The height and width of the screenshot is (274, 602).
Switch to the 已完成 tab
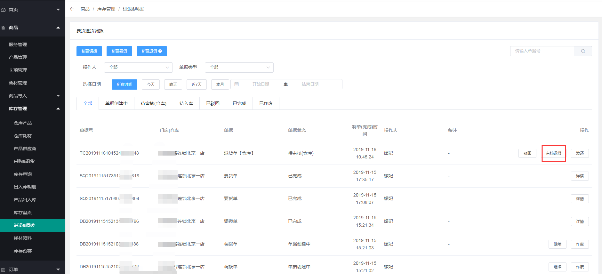[239, 103]
